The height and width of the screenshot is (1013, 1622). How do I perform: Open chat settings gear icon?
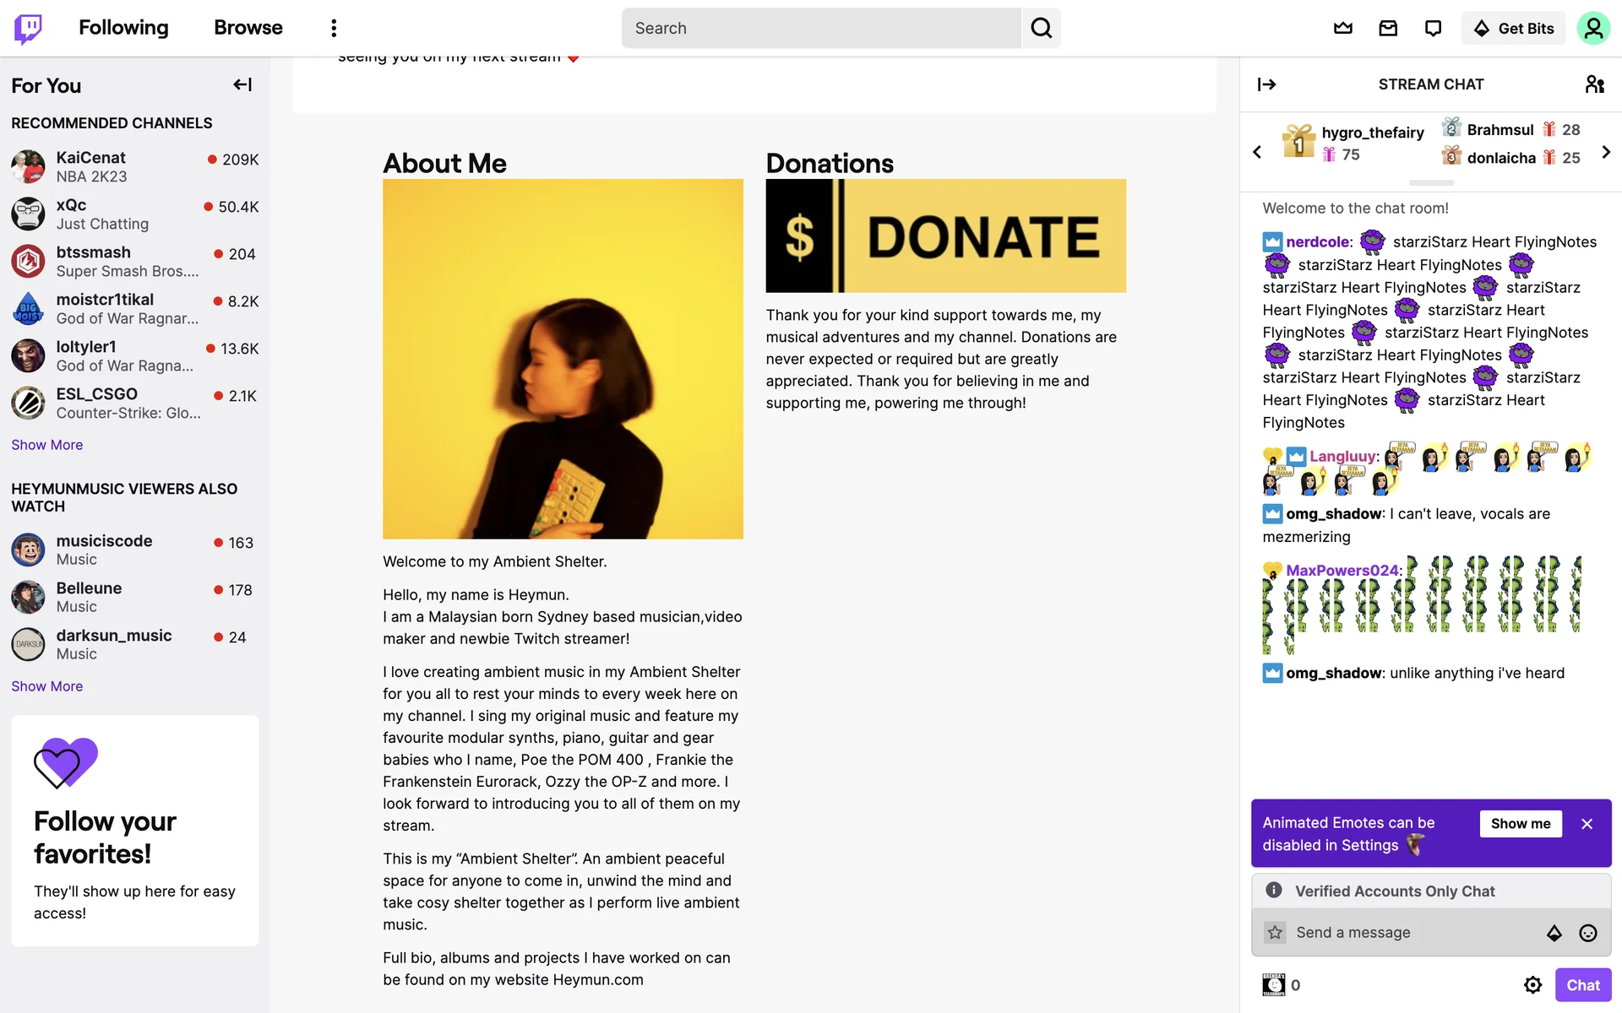pos(1532,985)
